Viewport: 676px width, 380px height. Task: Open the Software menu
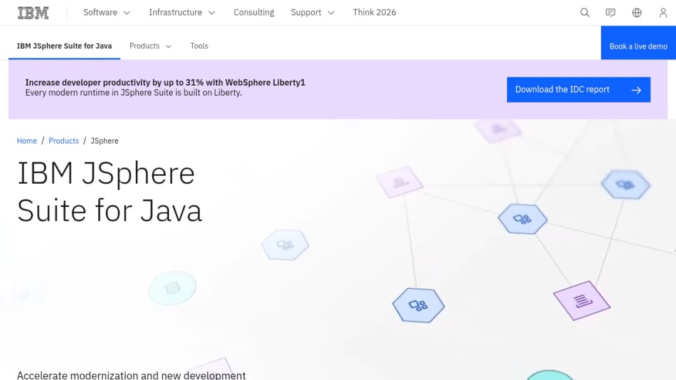click(106, 12)
